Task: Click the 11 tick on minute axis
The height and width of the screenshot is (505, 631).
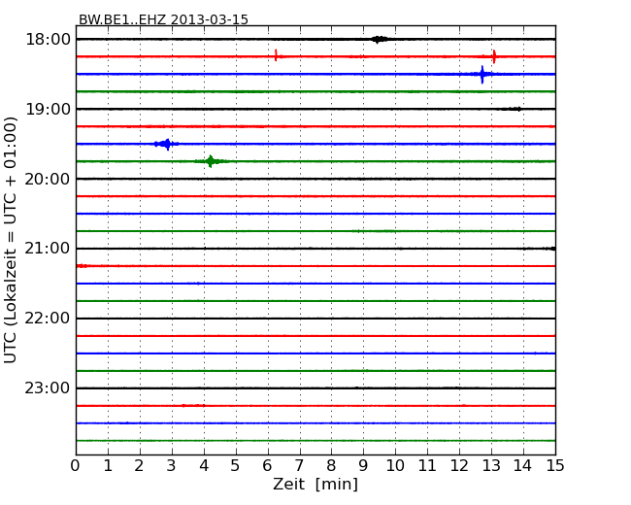Action: pyautogui.click(x=427, y=466)
